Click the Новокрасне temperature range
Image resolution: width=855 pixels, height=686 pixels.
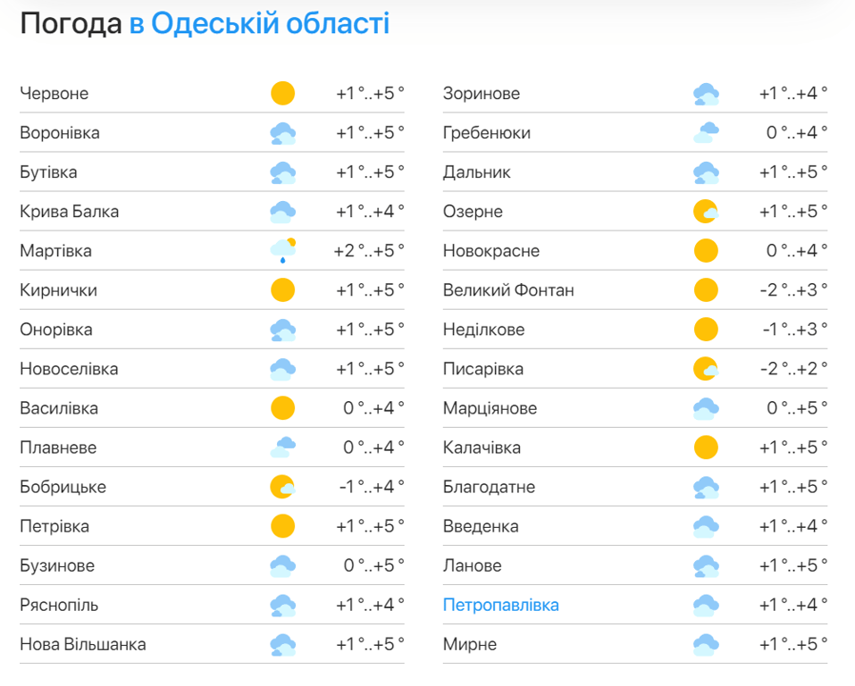tap(796, 251)
